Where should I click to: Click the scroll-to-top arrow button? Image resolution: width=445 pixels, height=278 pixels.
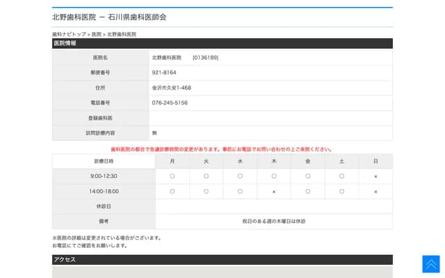pos(430,264)
